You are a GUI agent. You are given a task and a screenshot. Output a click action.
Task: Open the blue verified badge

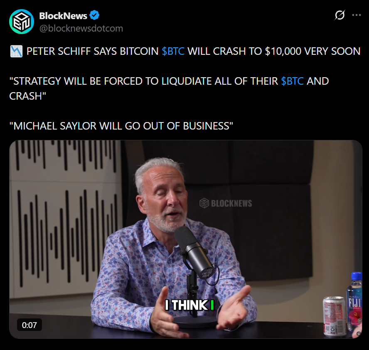point(94,15)
